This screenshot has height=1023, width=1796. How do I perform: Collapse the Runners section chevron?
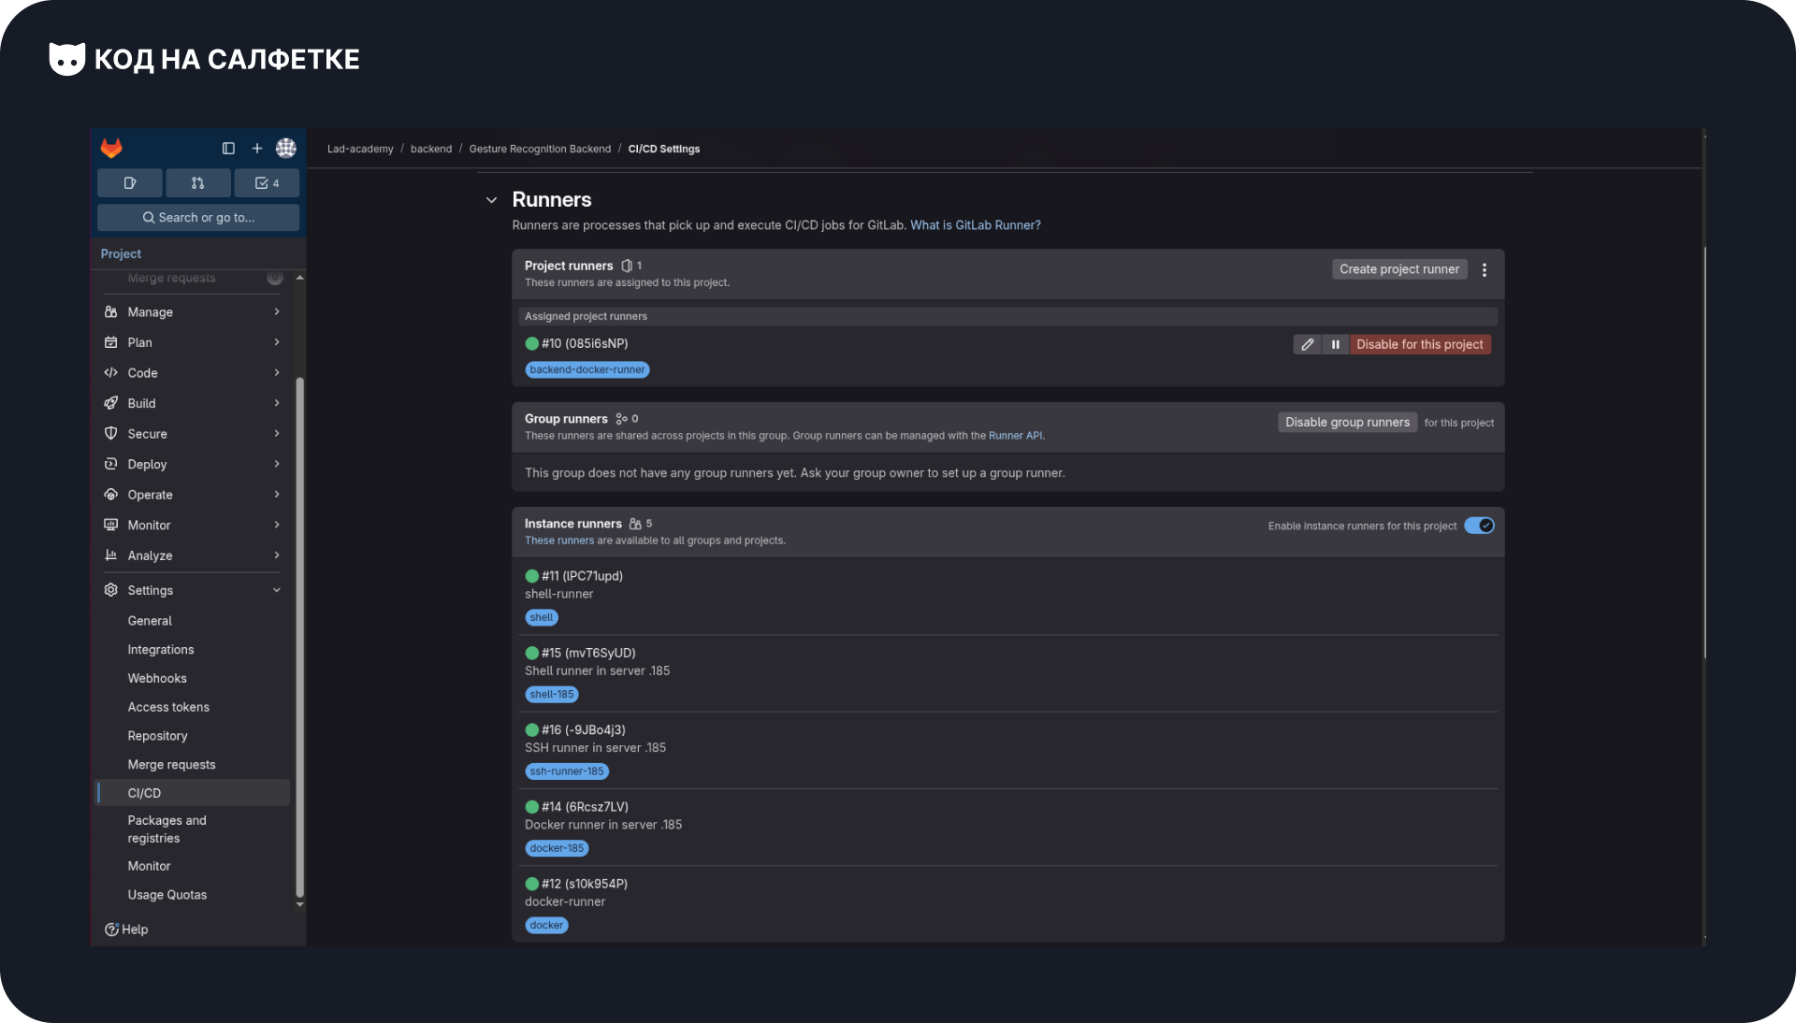tap(491, 200)
